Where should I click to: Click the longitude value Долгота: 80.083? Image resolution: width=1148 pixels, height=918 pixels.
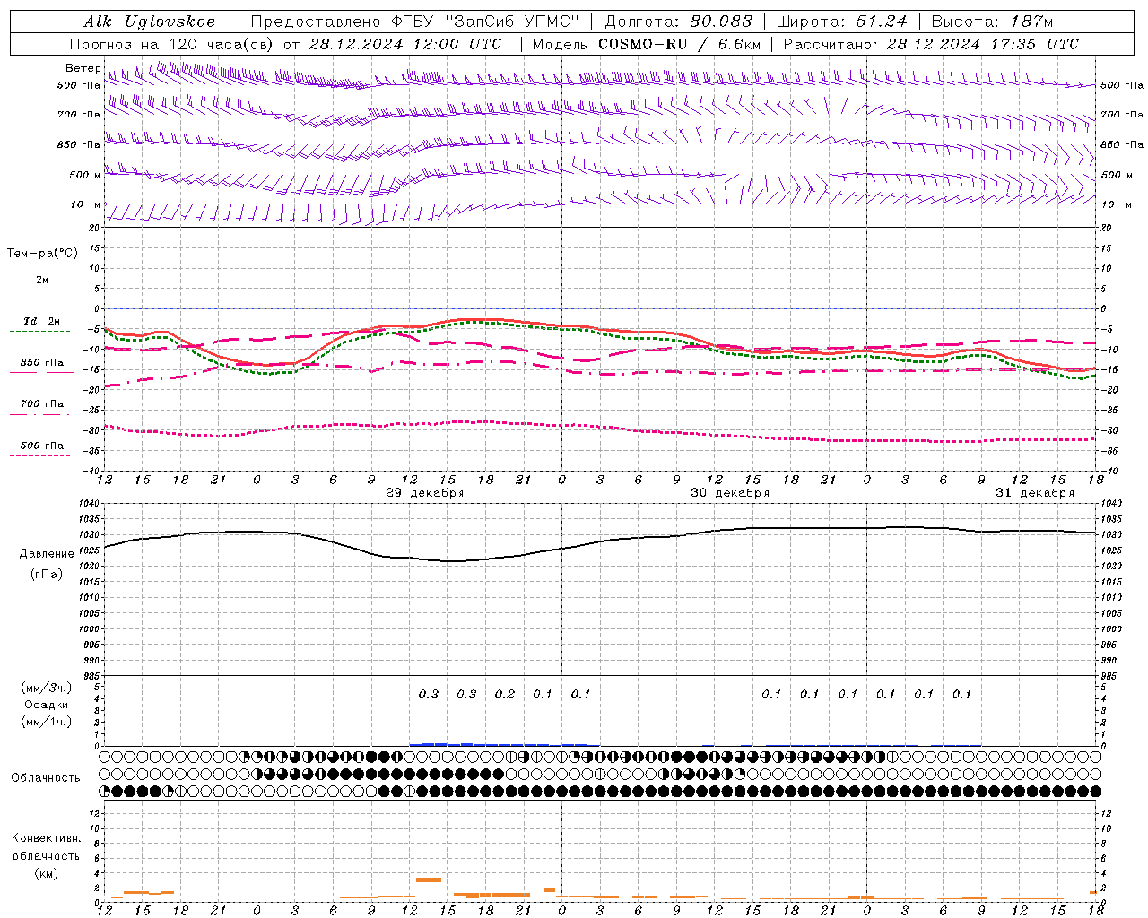click(x=679, y=22)
